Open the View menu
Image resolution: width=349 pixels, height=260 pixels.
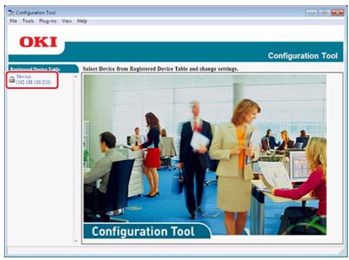tap(67, 21)
